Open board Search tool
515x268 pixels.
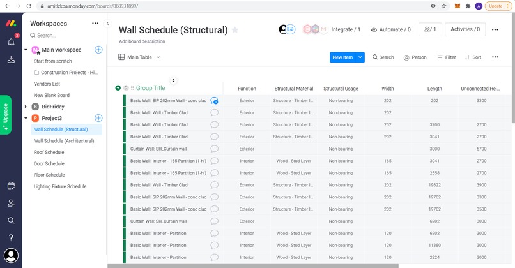383,57
